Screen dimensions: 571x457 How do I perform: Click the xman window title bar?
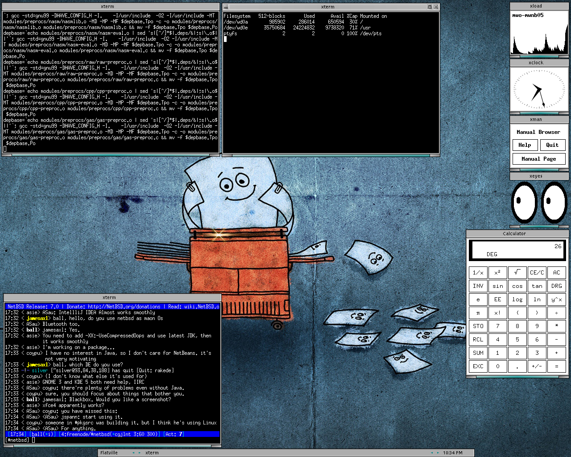point(539,119)
